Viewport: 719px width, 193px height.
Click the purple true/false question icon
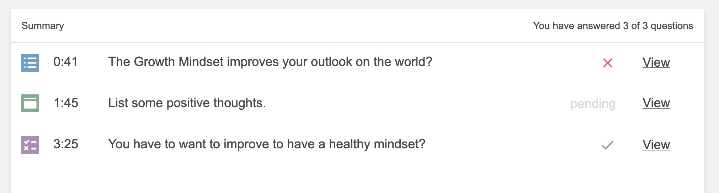[30, 145]
